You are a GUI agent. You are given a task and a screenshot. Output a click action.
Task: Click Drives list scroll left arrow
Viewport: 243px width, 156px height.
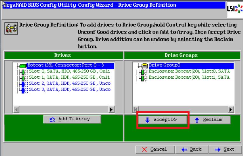(16, 110)
